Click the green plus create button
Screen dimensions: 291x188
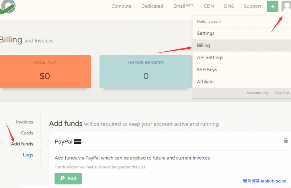(x=273, y=6)
